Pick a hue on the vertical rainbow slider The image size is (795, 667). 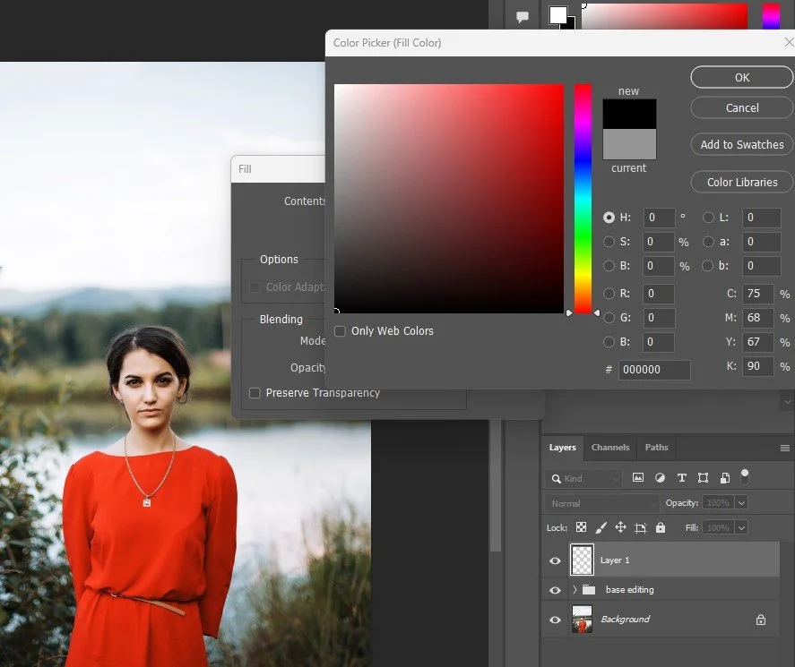[x=583, y=197]
